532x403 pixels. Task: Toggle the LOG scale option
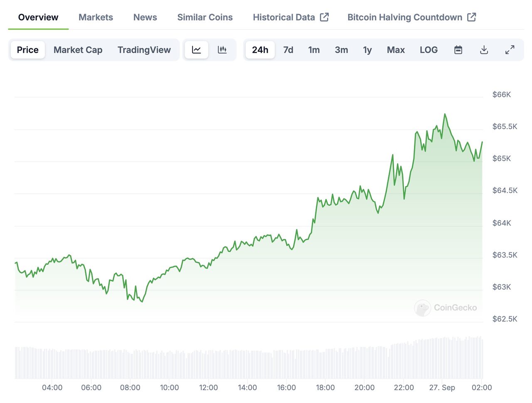pos(429,50)
